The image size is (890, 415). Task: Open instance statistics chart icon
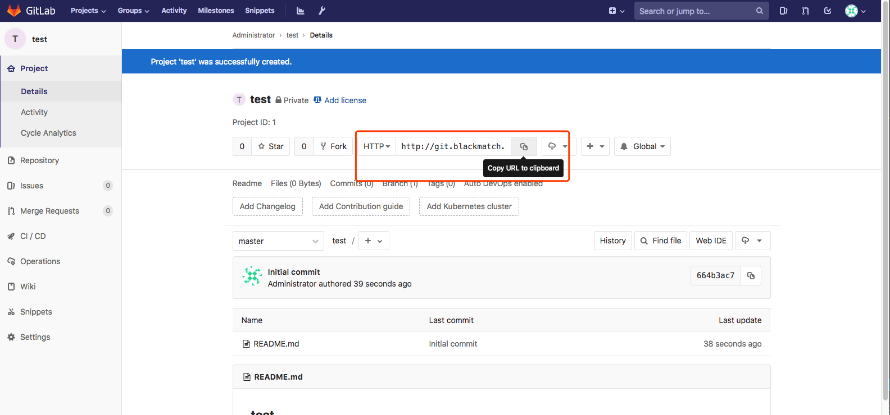point(301,11)
